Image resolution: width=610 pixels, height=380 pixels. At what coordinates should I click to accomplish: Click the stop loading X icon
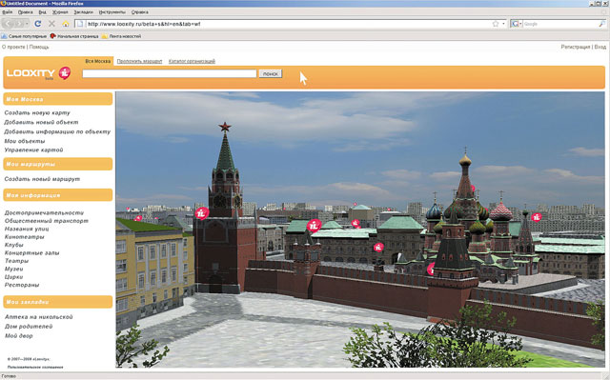tap(51, 24)
